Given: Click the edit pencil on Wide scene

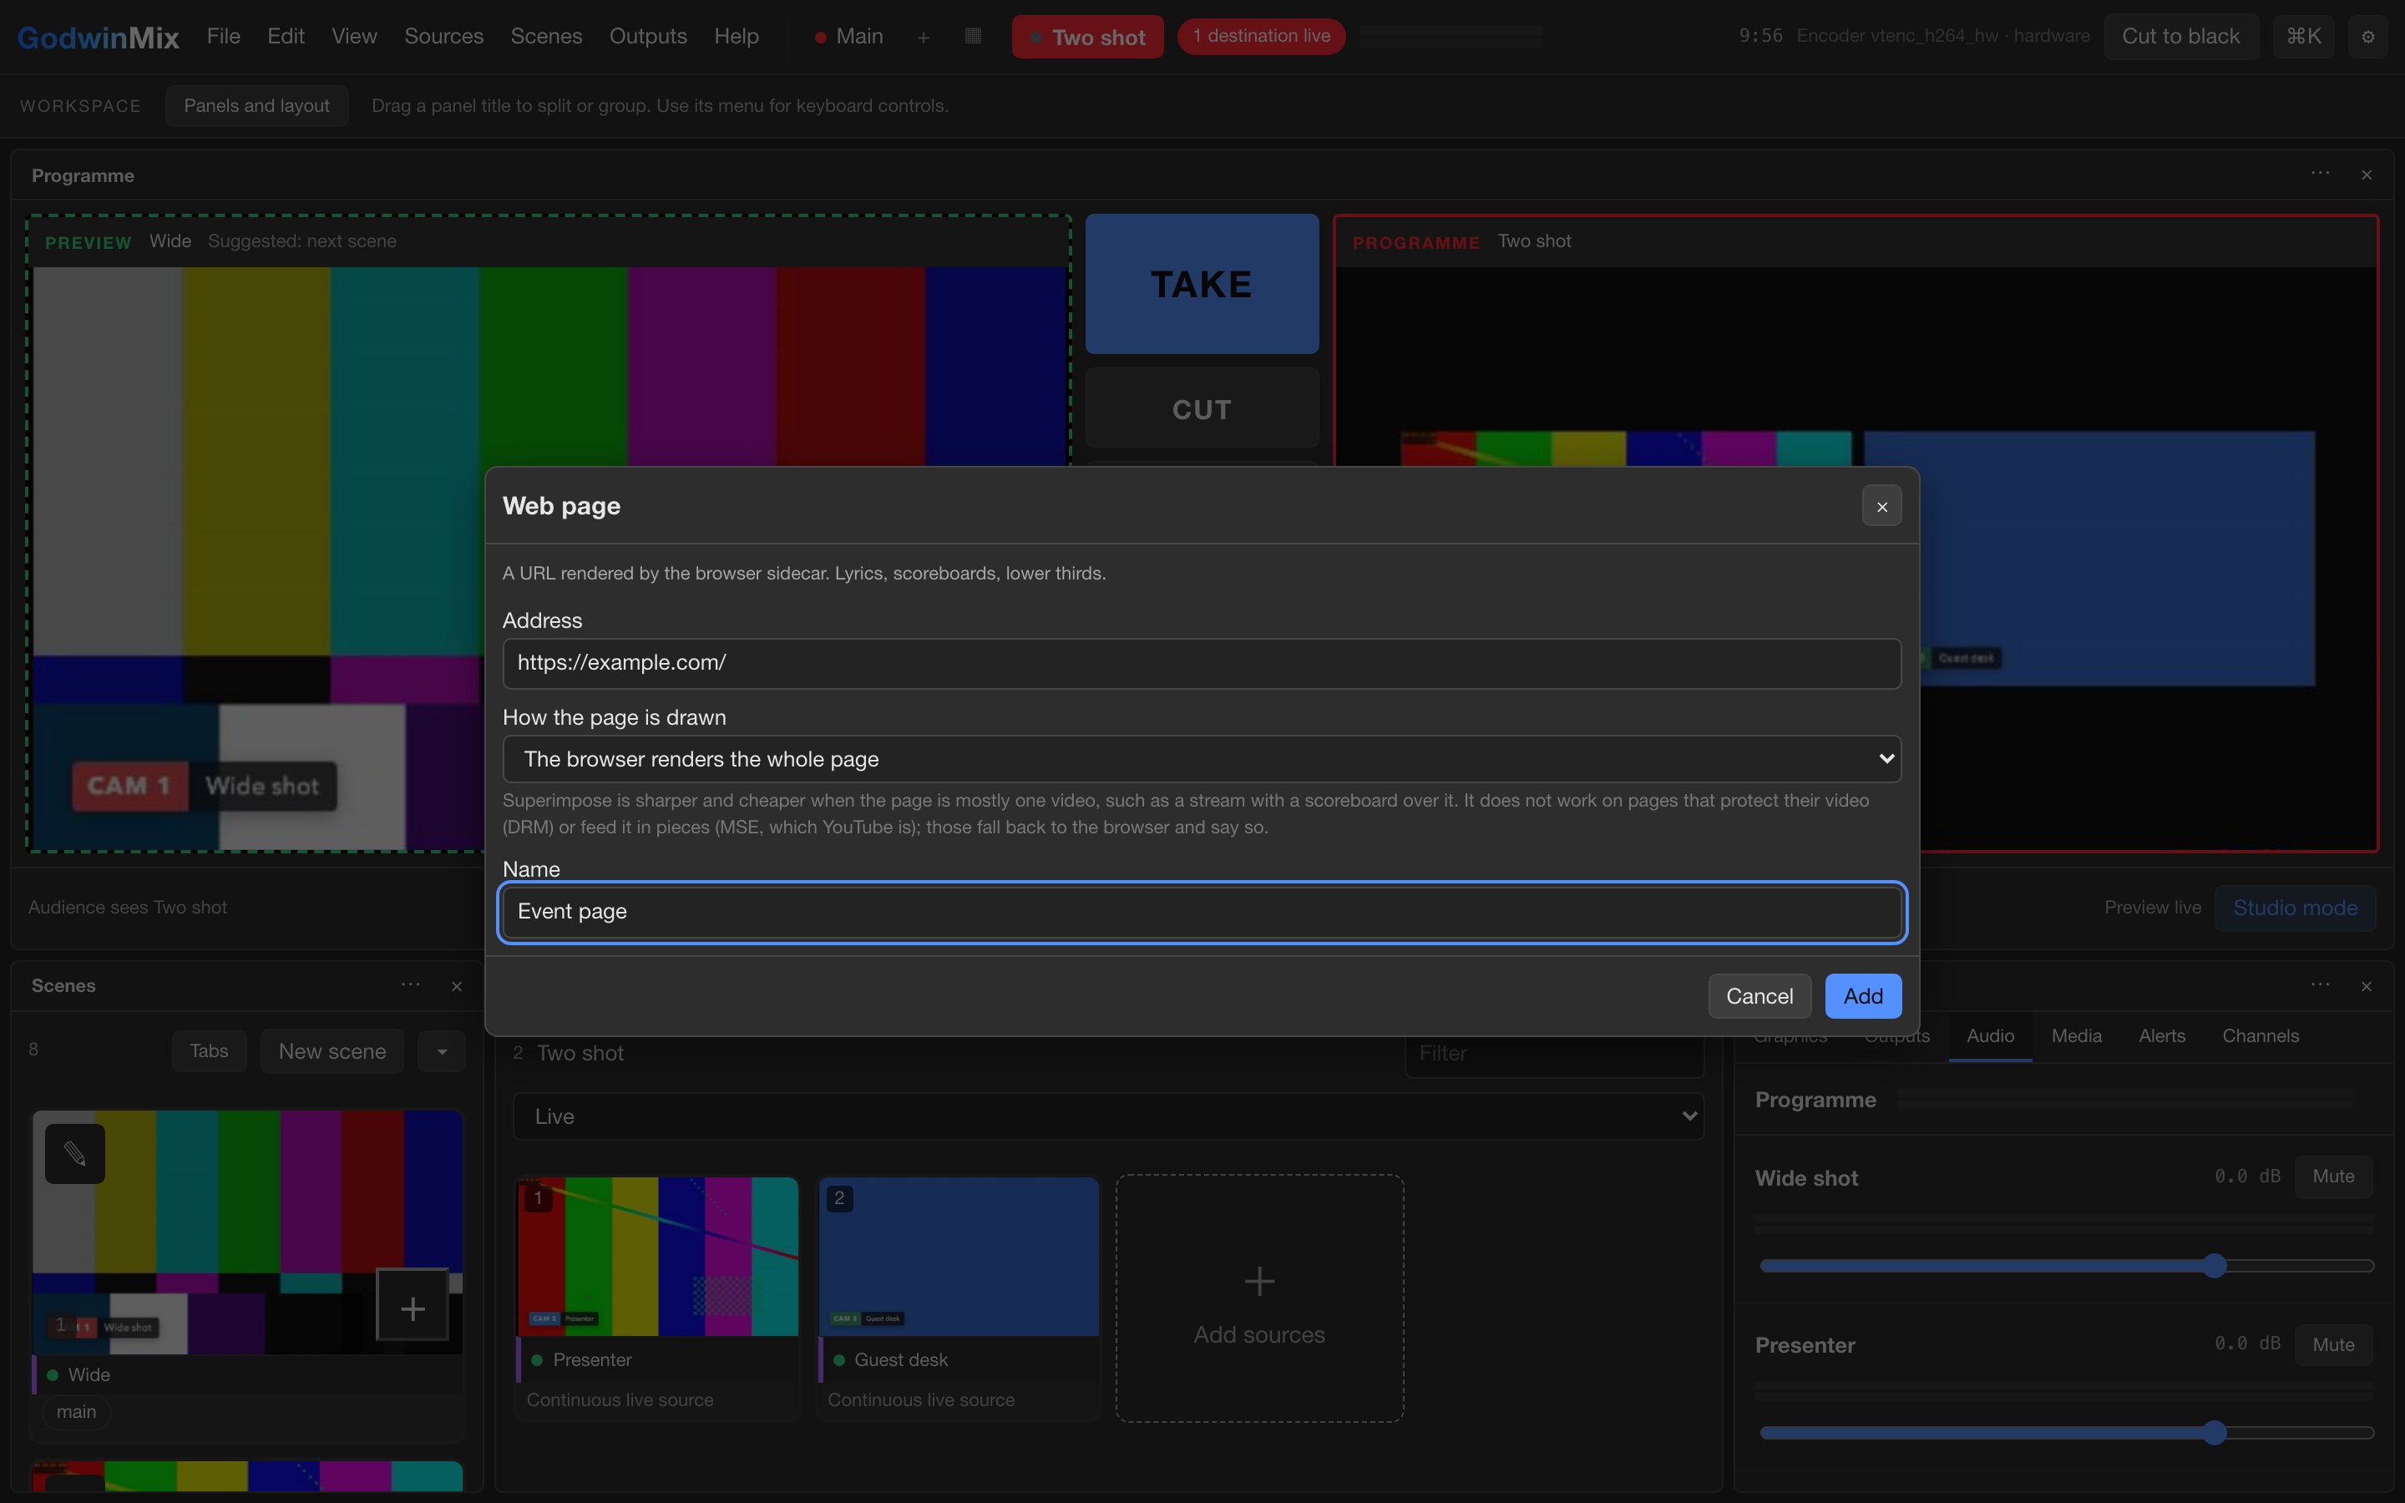Looking at the screenshot, I should [x=74, y=1153].
